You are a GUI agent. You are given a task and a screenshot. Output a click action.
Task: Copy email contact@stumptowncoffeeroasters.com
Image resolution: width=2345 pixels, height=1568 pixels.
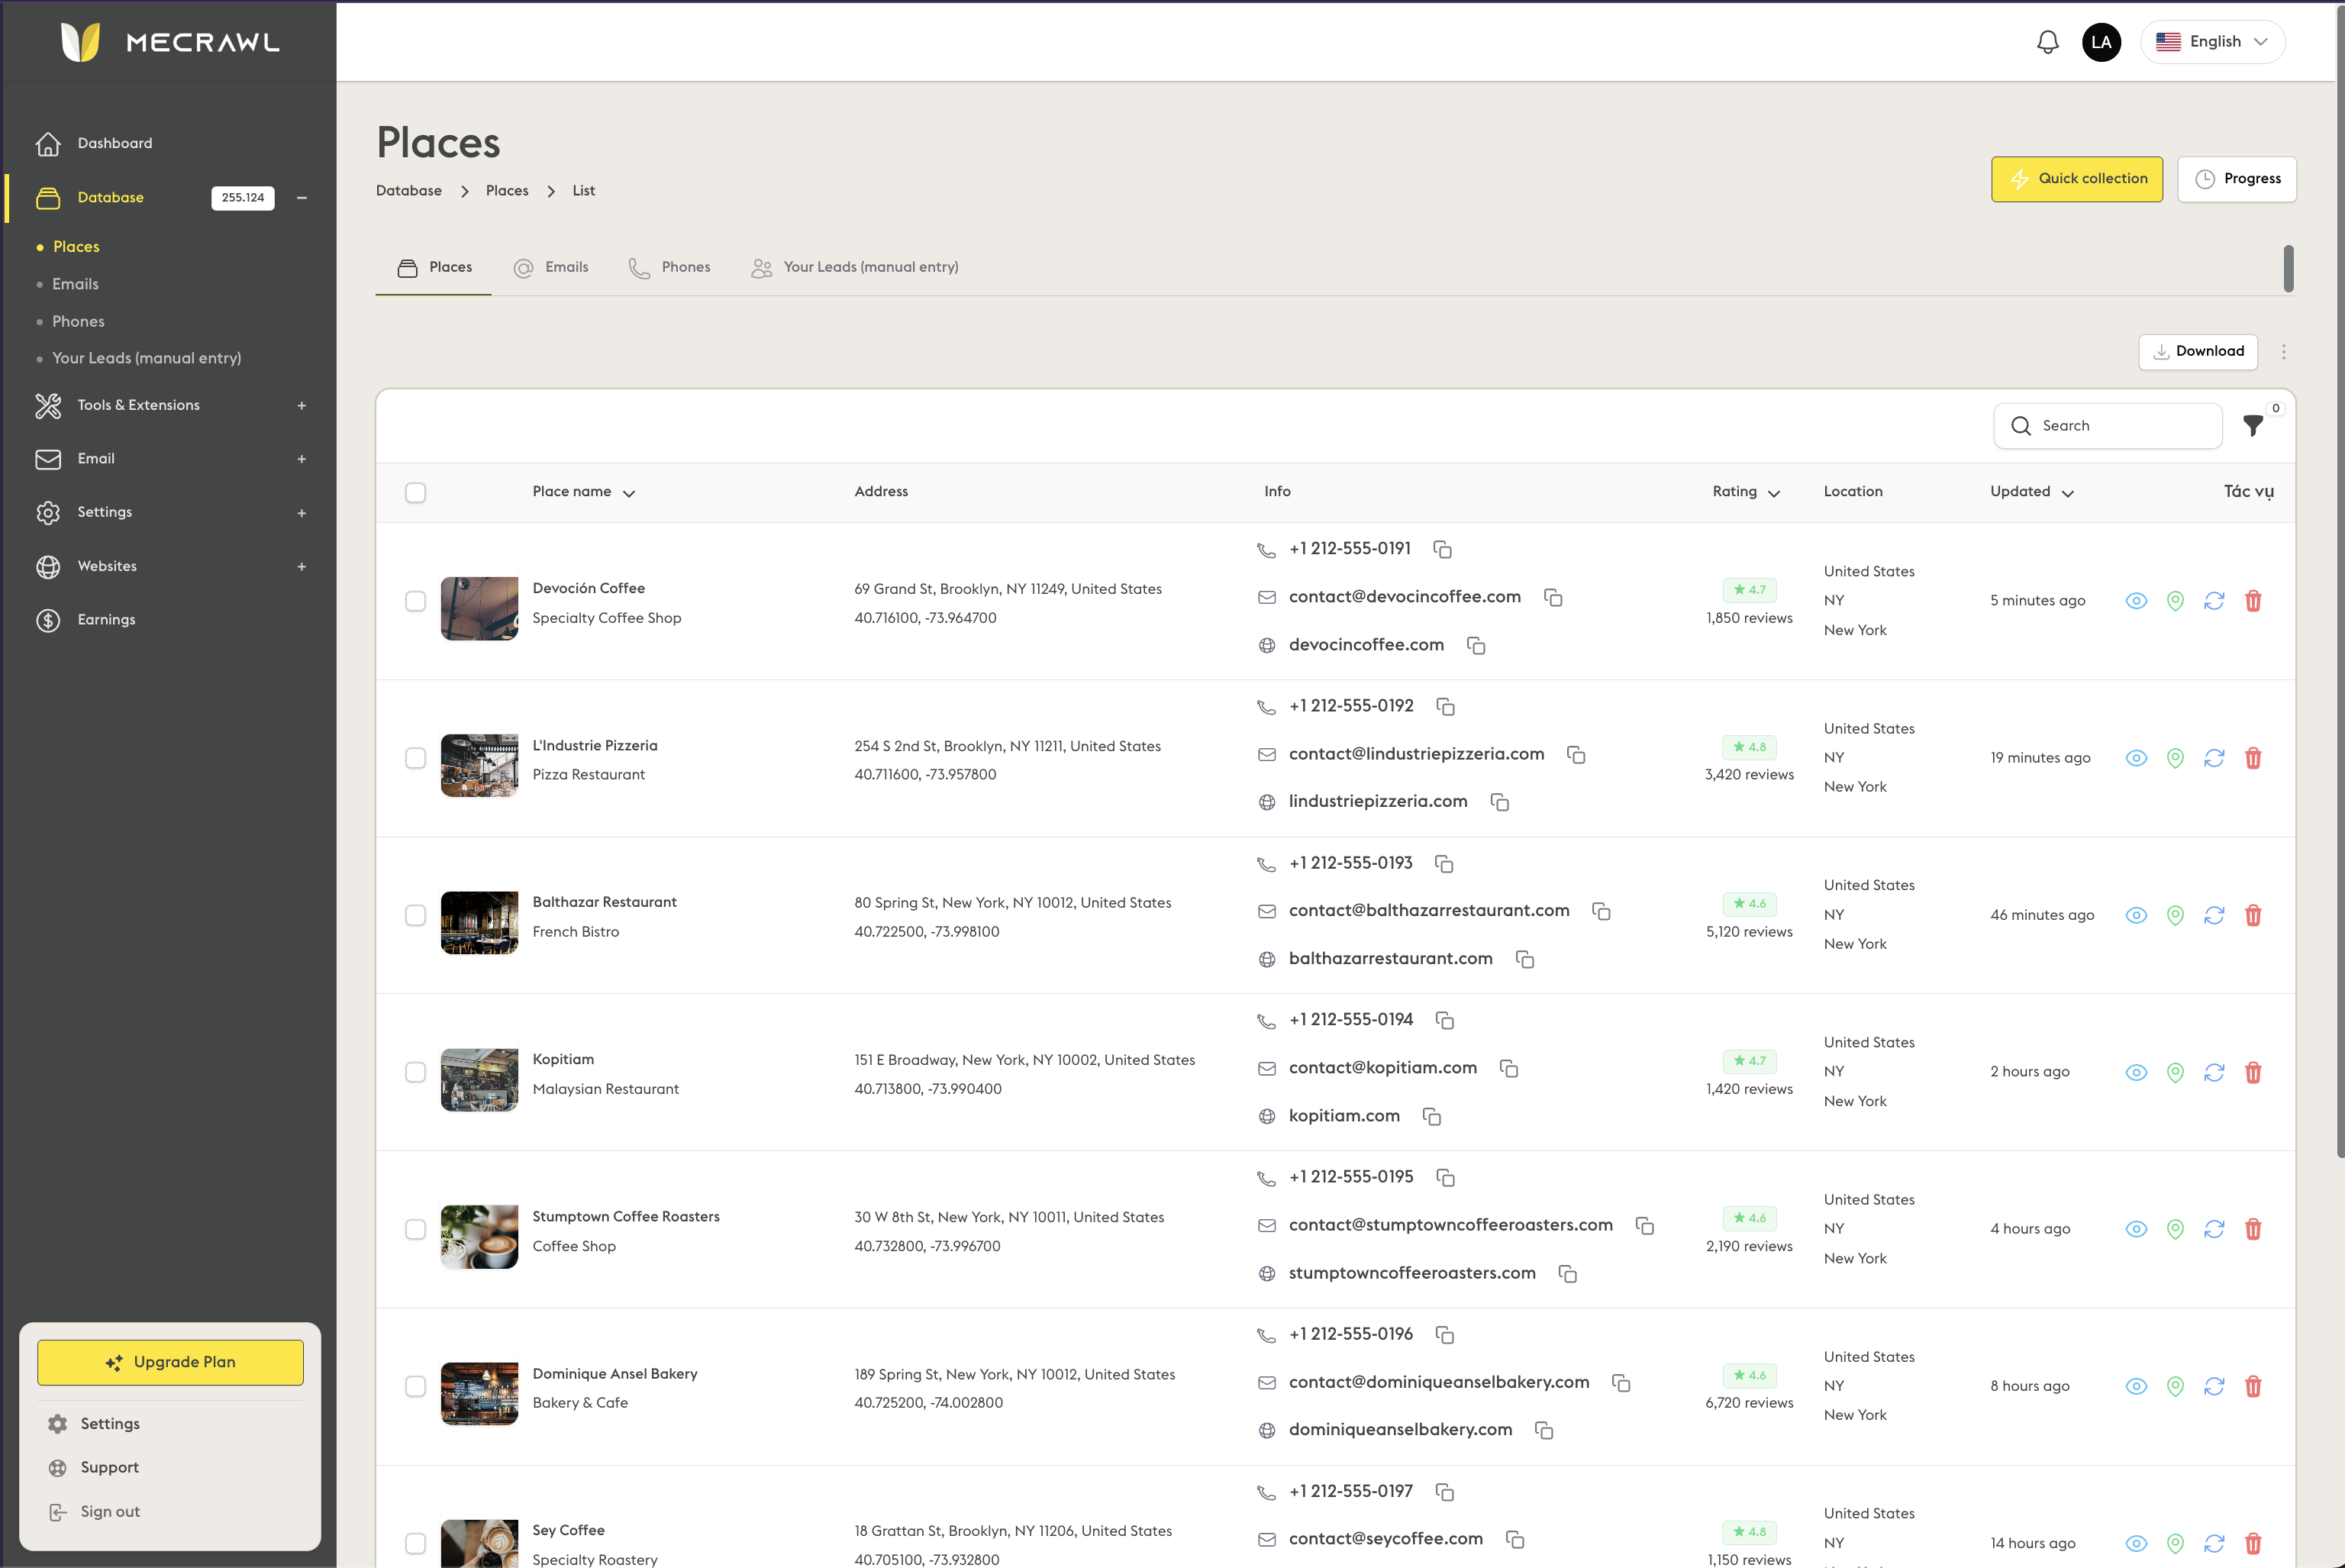[x=1645, y=1225]
